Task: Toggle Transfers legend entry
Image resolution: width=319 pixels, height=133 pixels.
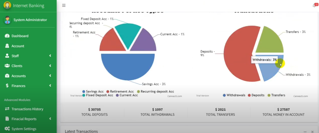Action: click(276, 95)
